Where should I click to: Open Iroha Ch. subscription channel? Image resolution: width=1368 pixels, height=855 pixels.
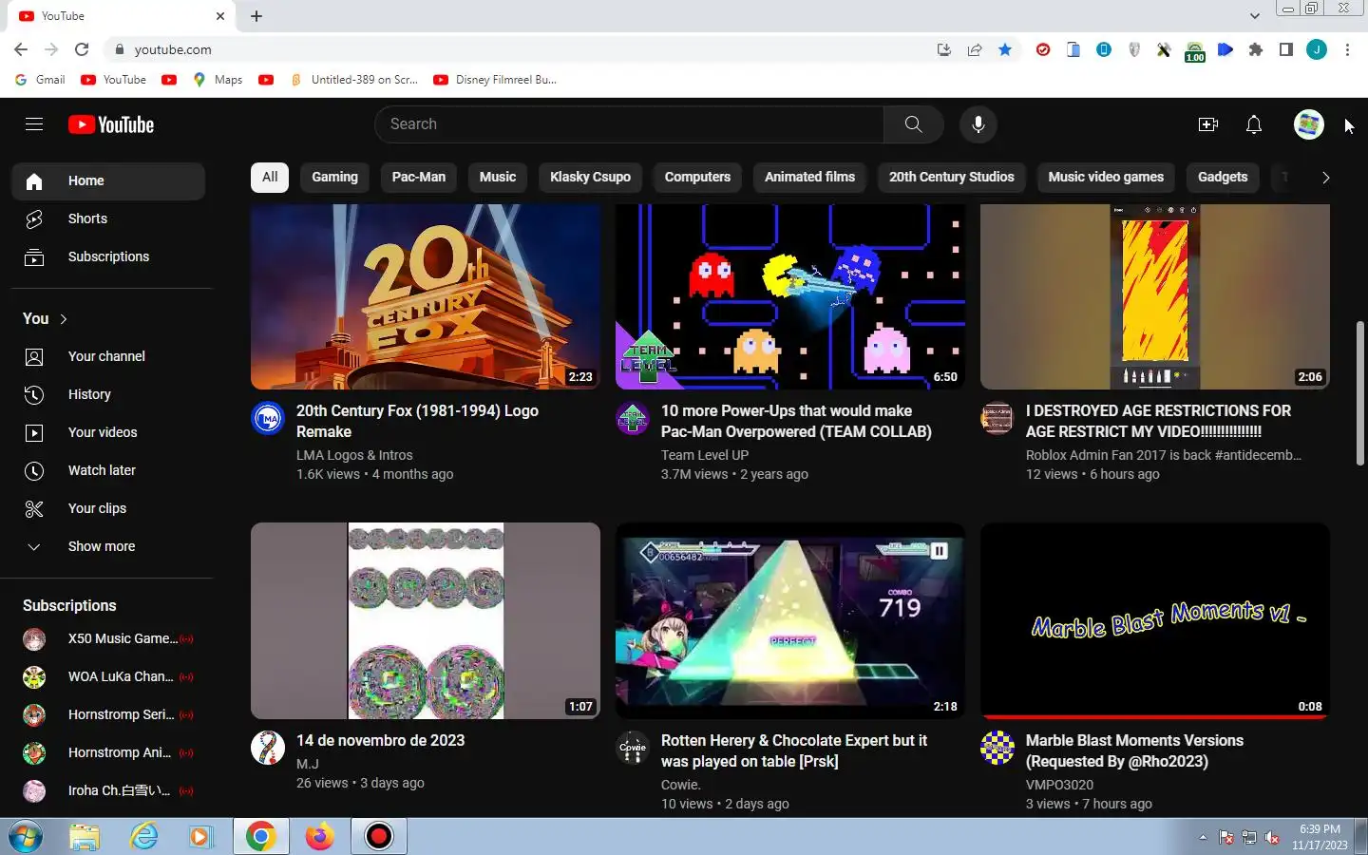(108, 790)
